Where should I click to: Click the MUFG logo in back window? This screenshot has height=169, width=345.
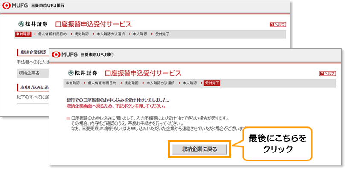tap(15, 6)
